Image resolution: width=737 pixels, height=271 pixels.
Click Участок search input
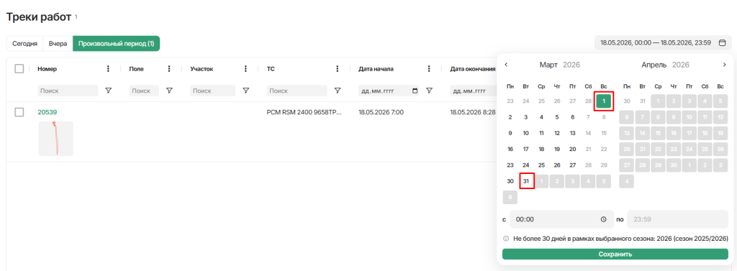(x=212, y=91)
